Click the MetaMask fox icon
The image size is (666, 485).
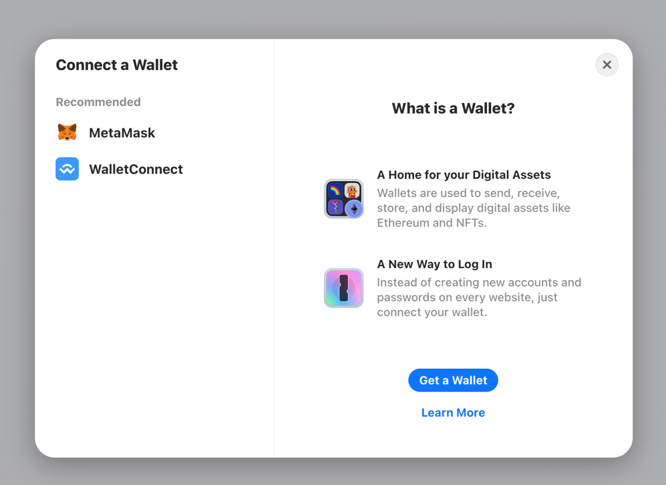click(67, 133)
